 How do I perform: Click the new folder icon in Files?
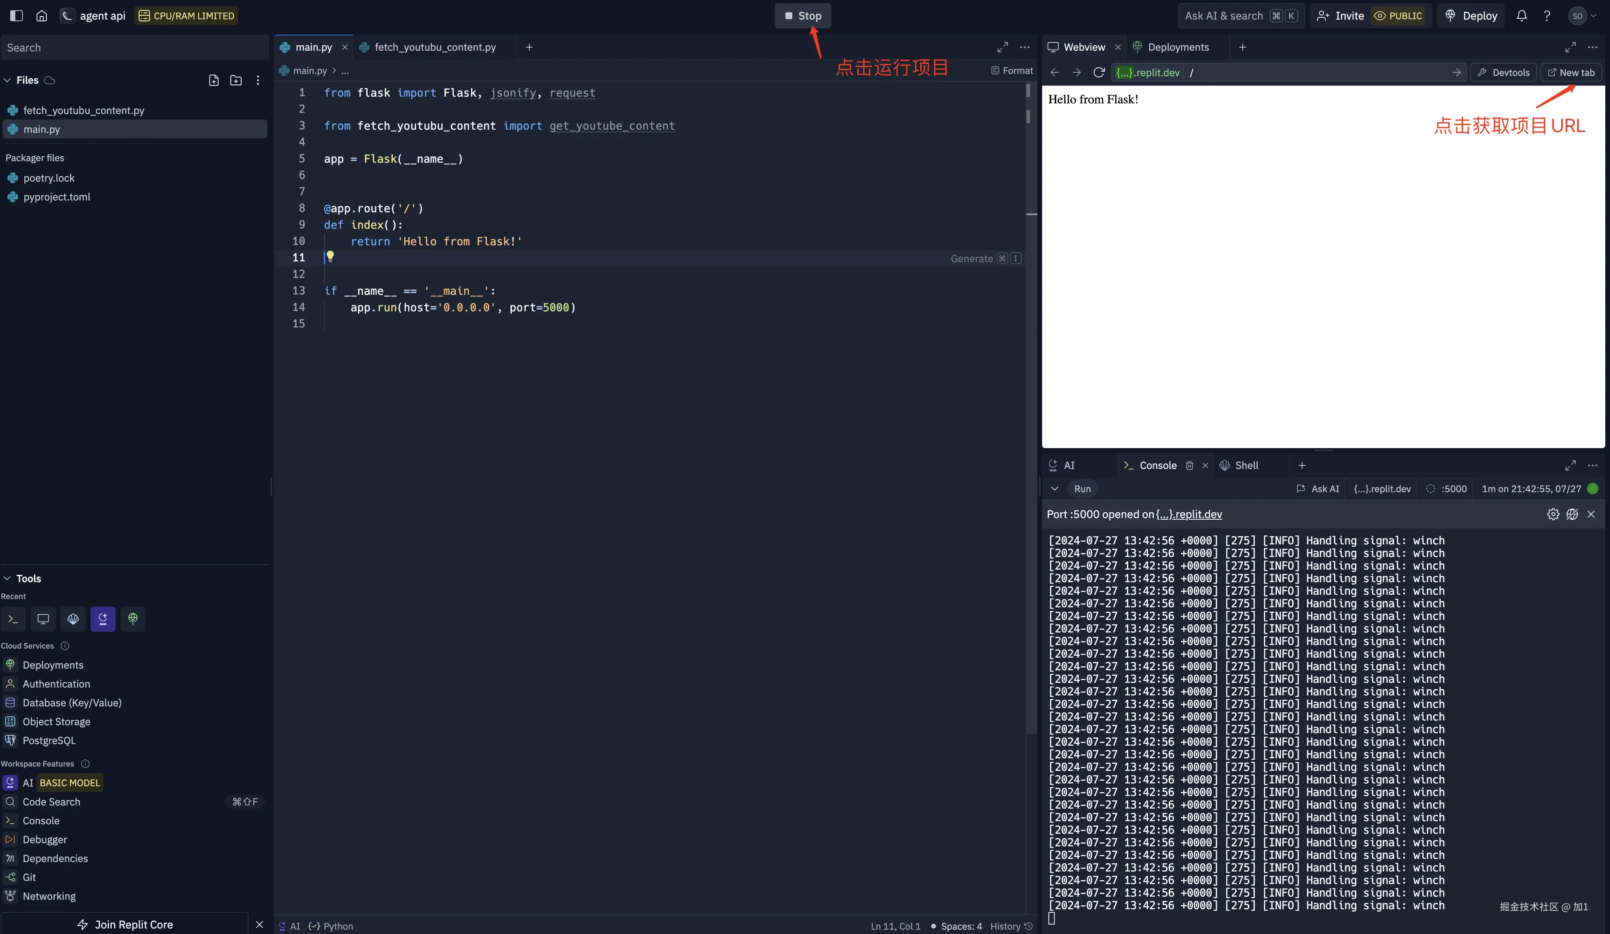point(236,80)
